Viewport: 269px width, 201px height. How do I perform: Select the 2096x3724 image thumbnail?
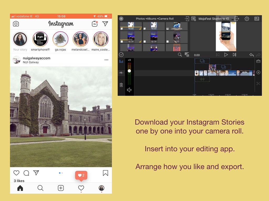[177, 26]
